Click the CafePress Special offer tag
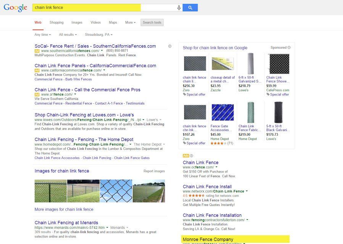Screen dimensions: 343x244 point(278,95)
